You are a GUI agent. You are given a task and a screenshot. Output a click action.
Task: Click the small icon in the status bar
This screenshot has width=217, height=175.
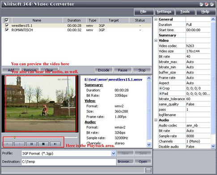(148, 170)
